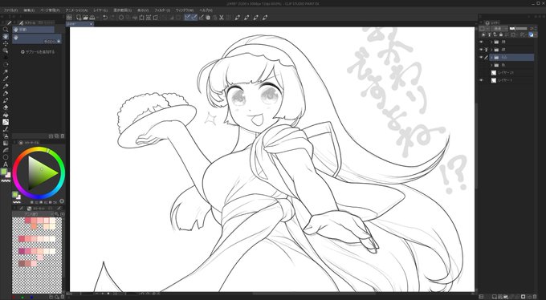Click the Clear circle icon in command bar

click(x=121, y=18)
